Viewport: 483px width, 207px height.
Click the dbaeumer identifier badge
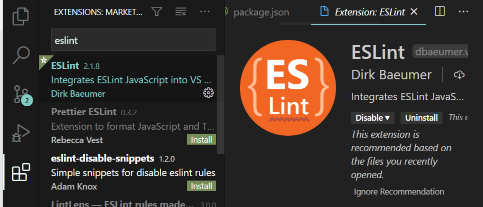[x=440, y=52]
